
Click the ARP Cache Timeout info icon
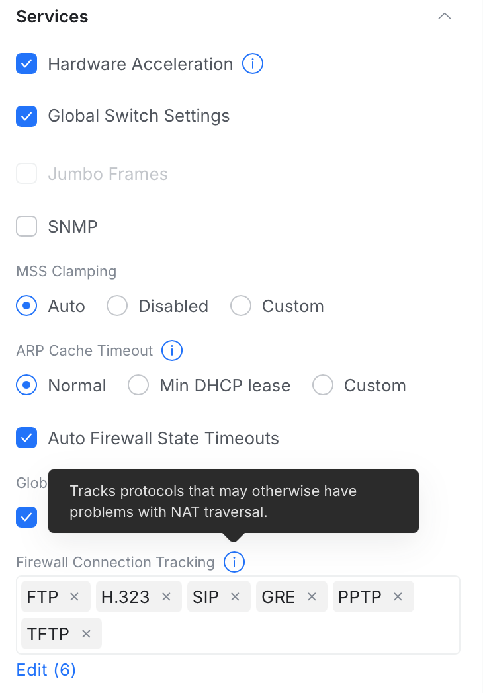(x=172, y=350)
